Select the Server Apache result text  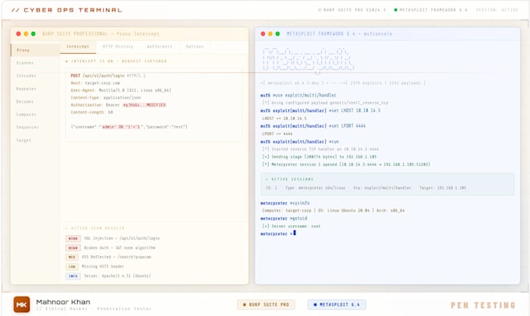tap(117, 276)
